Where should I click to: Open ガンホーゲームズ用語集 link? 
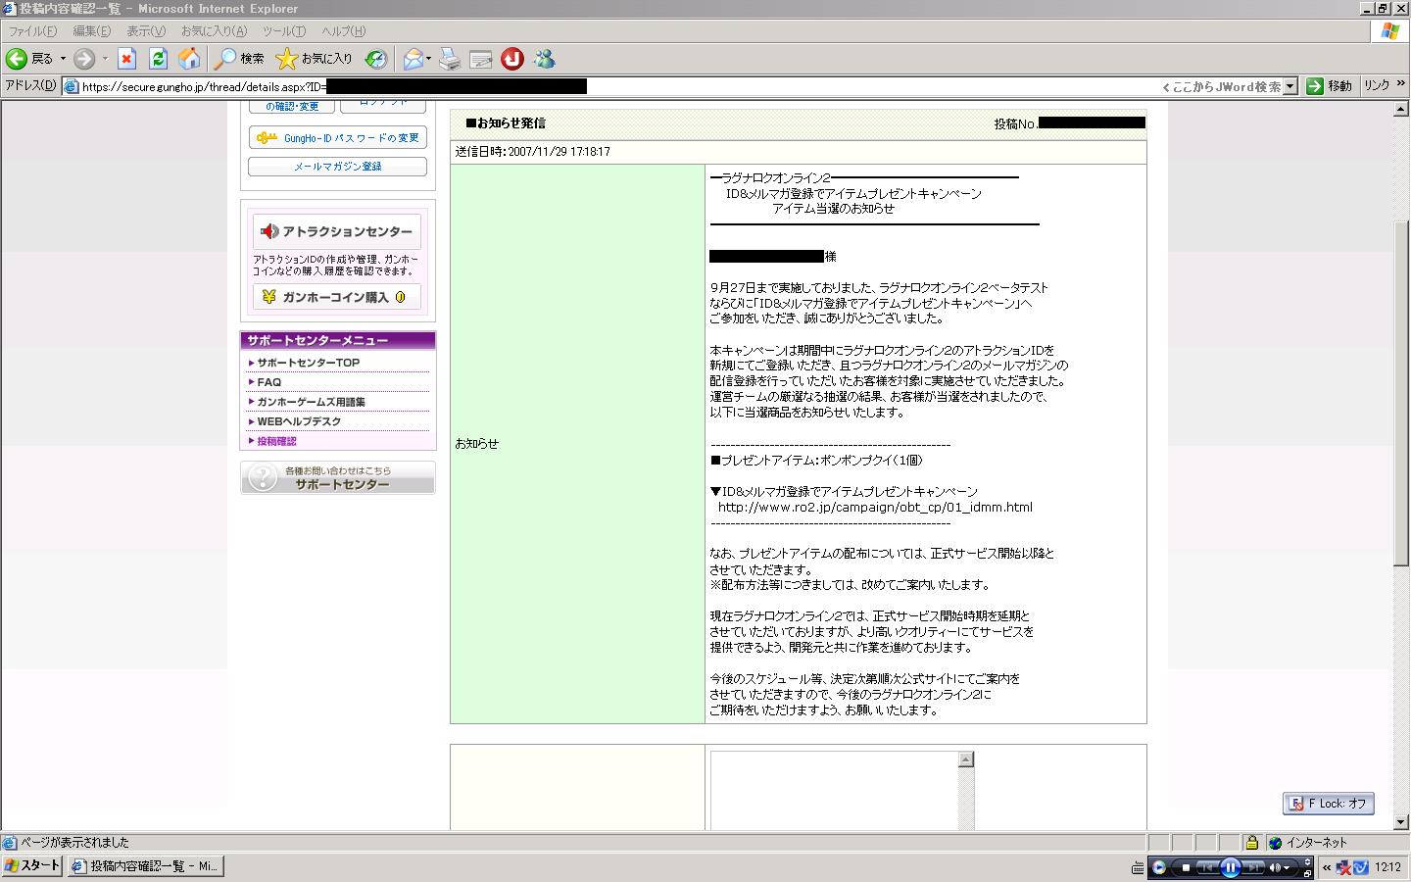(311, 402)
